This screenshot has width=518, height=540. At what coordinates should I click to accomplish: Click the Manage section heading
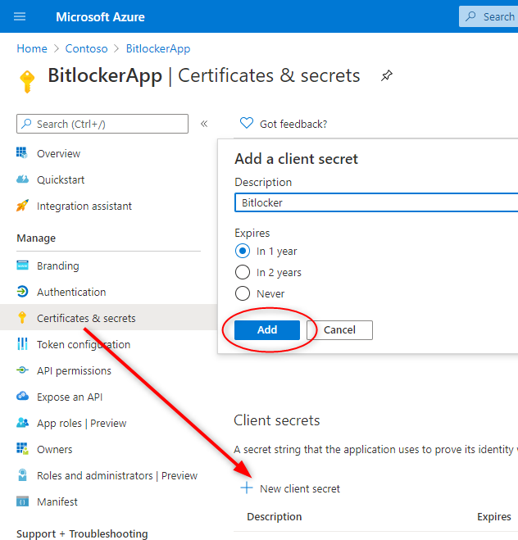[x=36, y=238]
